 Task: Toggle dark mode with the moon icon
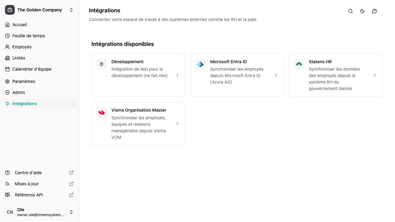[362, 11]
